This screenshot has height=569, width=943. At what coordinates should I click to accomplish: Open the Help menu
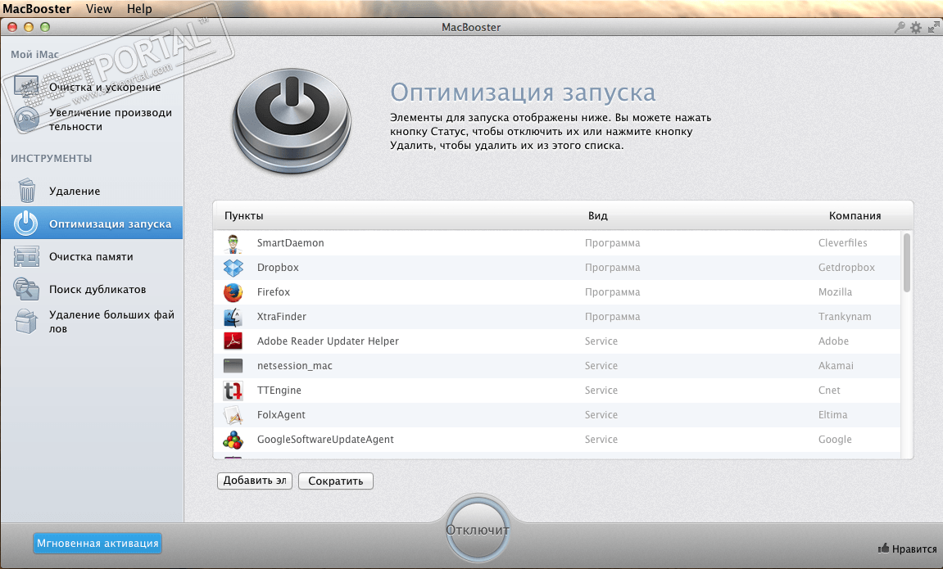click(139, 8)
